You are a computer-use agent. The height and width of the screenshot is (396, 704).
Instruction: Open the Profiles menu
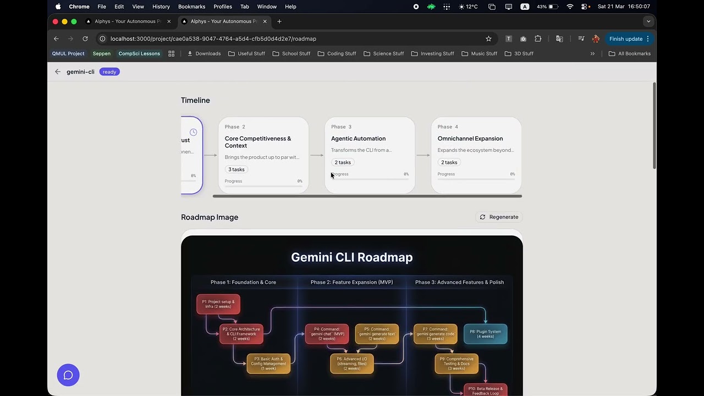(x=223, y=7)
